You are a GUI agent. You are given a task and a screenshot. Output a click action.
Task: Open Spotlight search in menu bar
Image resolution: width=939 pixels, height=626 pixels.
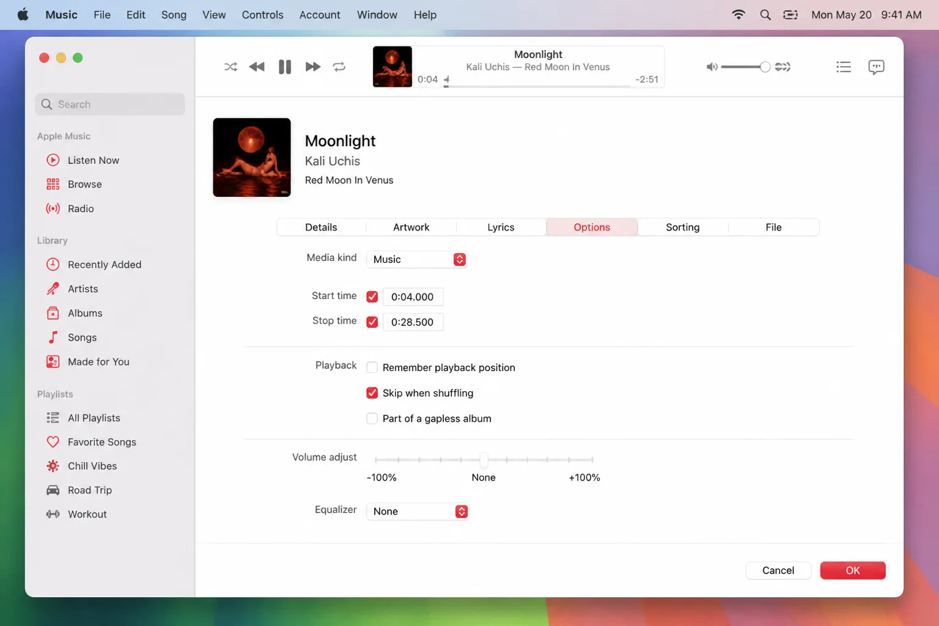coord(765,15)
